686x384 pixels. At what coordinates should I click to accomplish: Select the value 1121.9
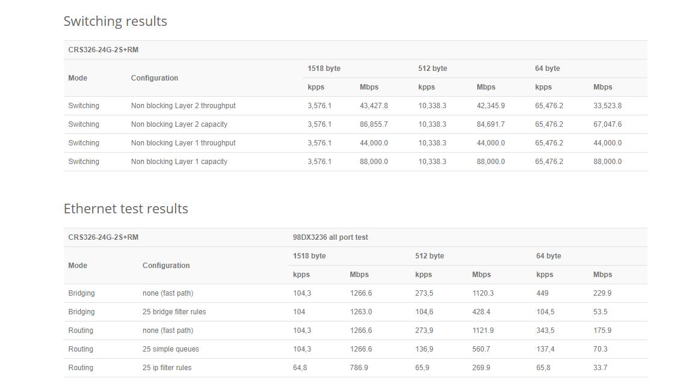coord(483,331)
